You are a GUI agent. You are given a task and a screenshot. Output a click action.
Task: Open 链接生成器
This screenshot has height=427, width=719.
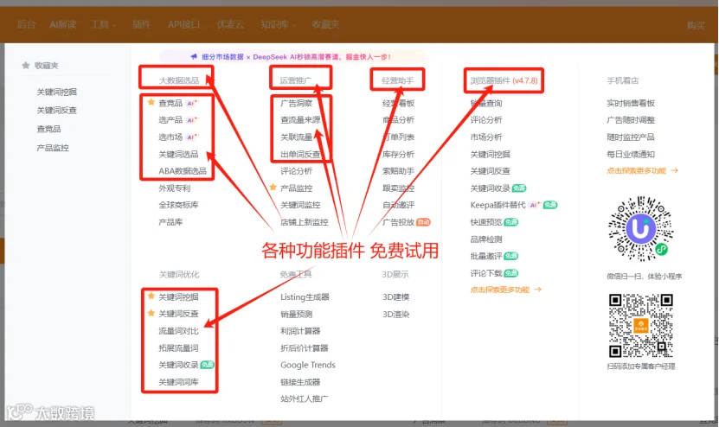[x=300, y=382]
